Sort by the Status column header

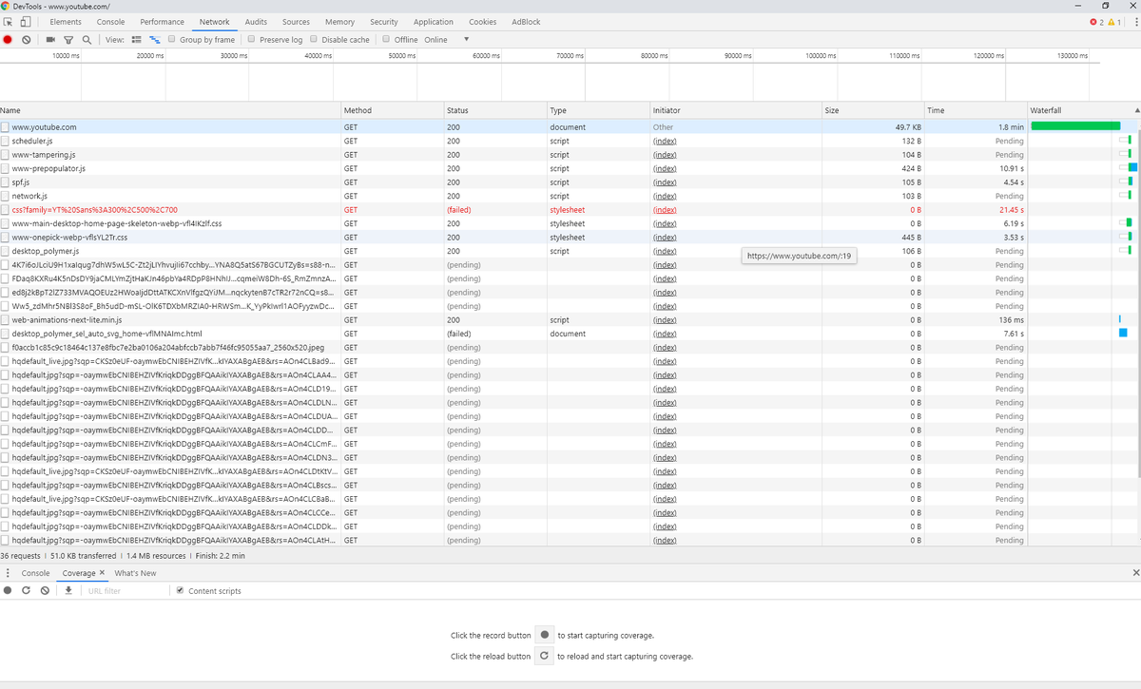coord(494,110)
